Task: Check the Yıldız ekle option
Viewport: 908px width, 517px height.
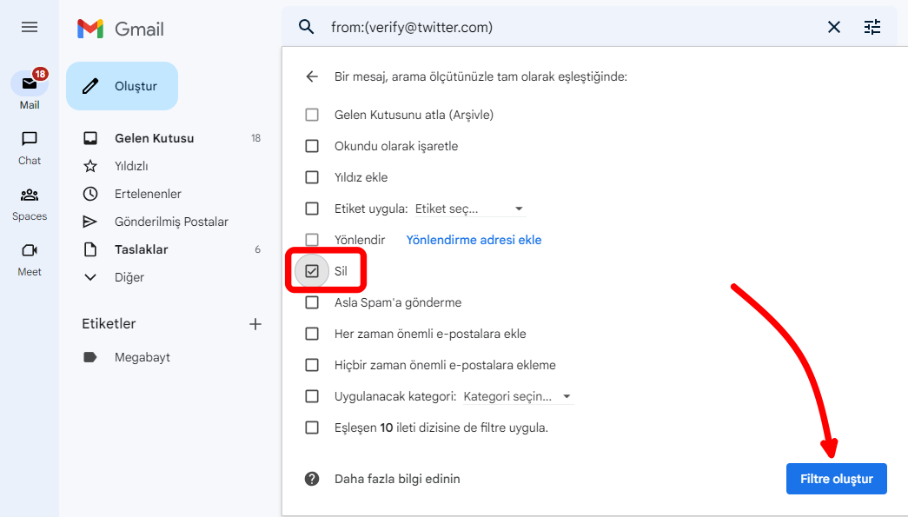Action: point(312,177)
